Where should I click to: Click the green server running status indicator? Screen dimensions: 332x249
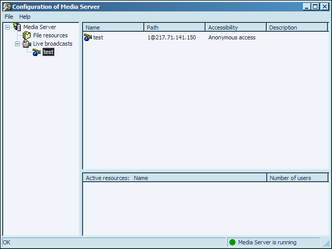tap(232, 242)
